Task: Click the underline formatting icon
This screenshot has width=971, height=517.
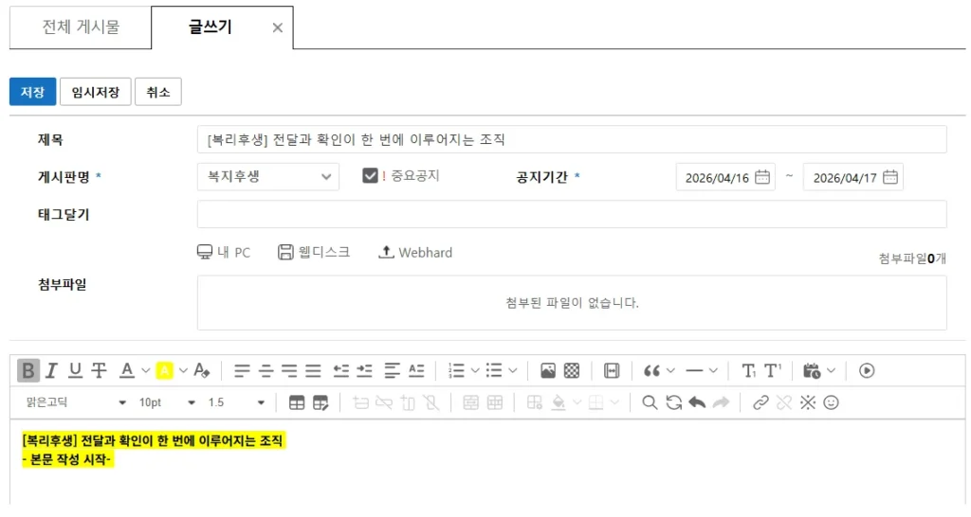Action: pyautogui.click(x=75, y=370)
